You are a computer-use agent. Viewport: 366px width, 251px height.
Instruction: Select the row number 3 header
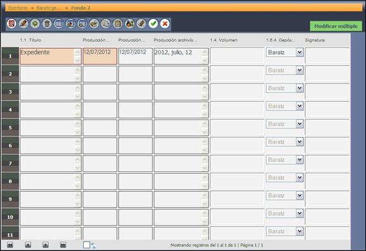(x=10, y=92)
